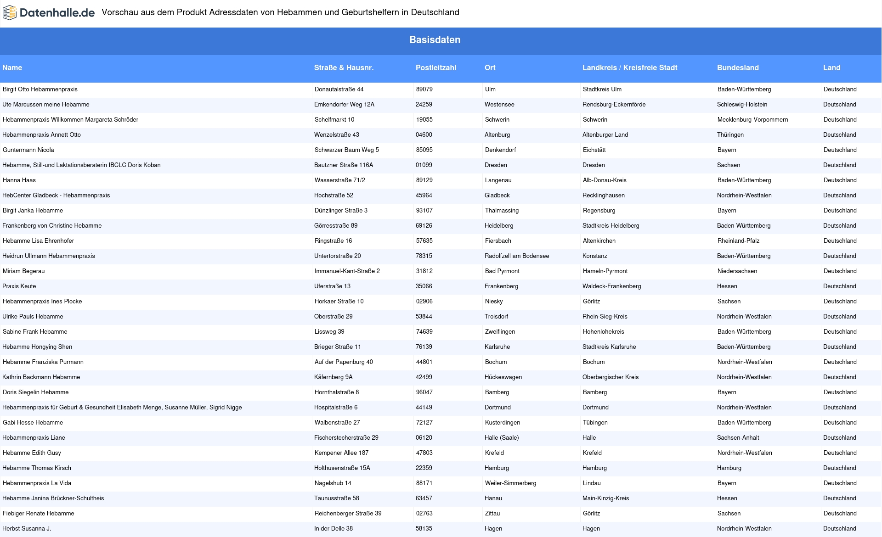Click the name Ute Marcussen meine Hebamme
Screen dimensions: 882x537
click(46, 105)
